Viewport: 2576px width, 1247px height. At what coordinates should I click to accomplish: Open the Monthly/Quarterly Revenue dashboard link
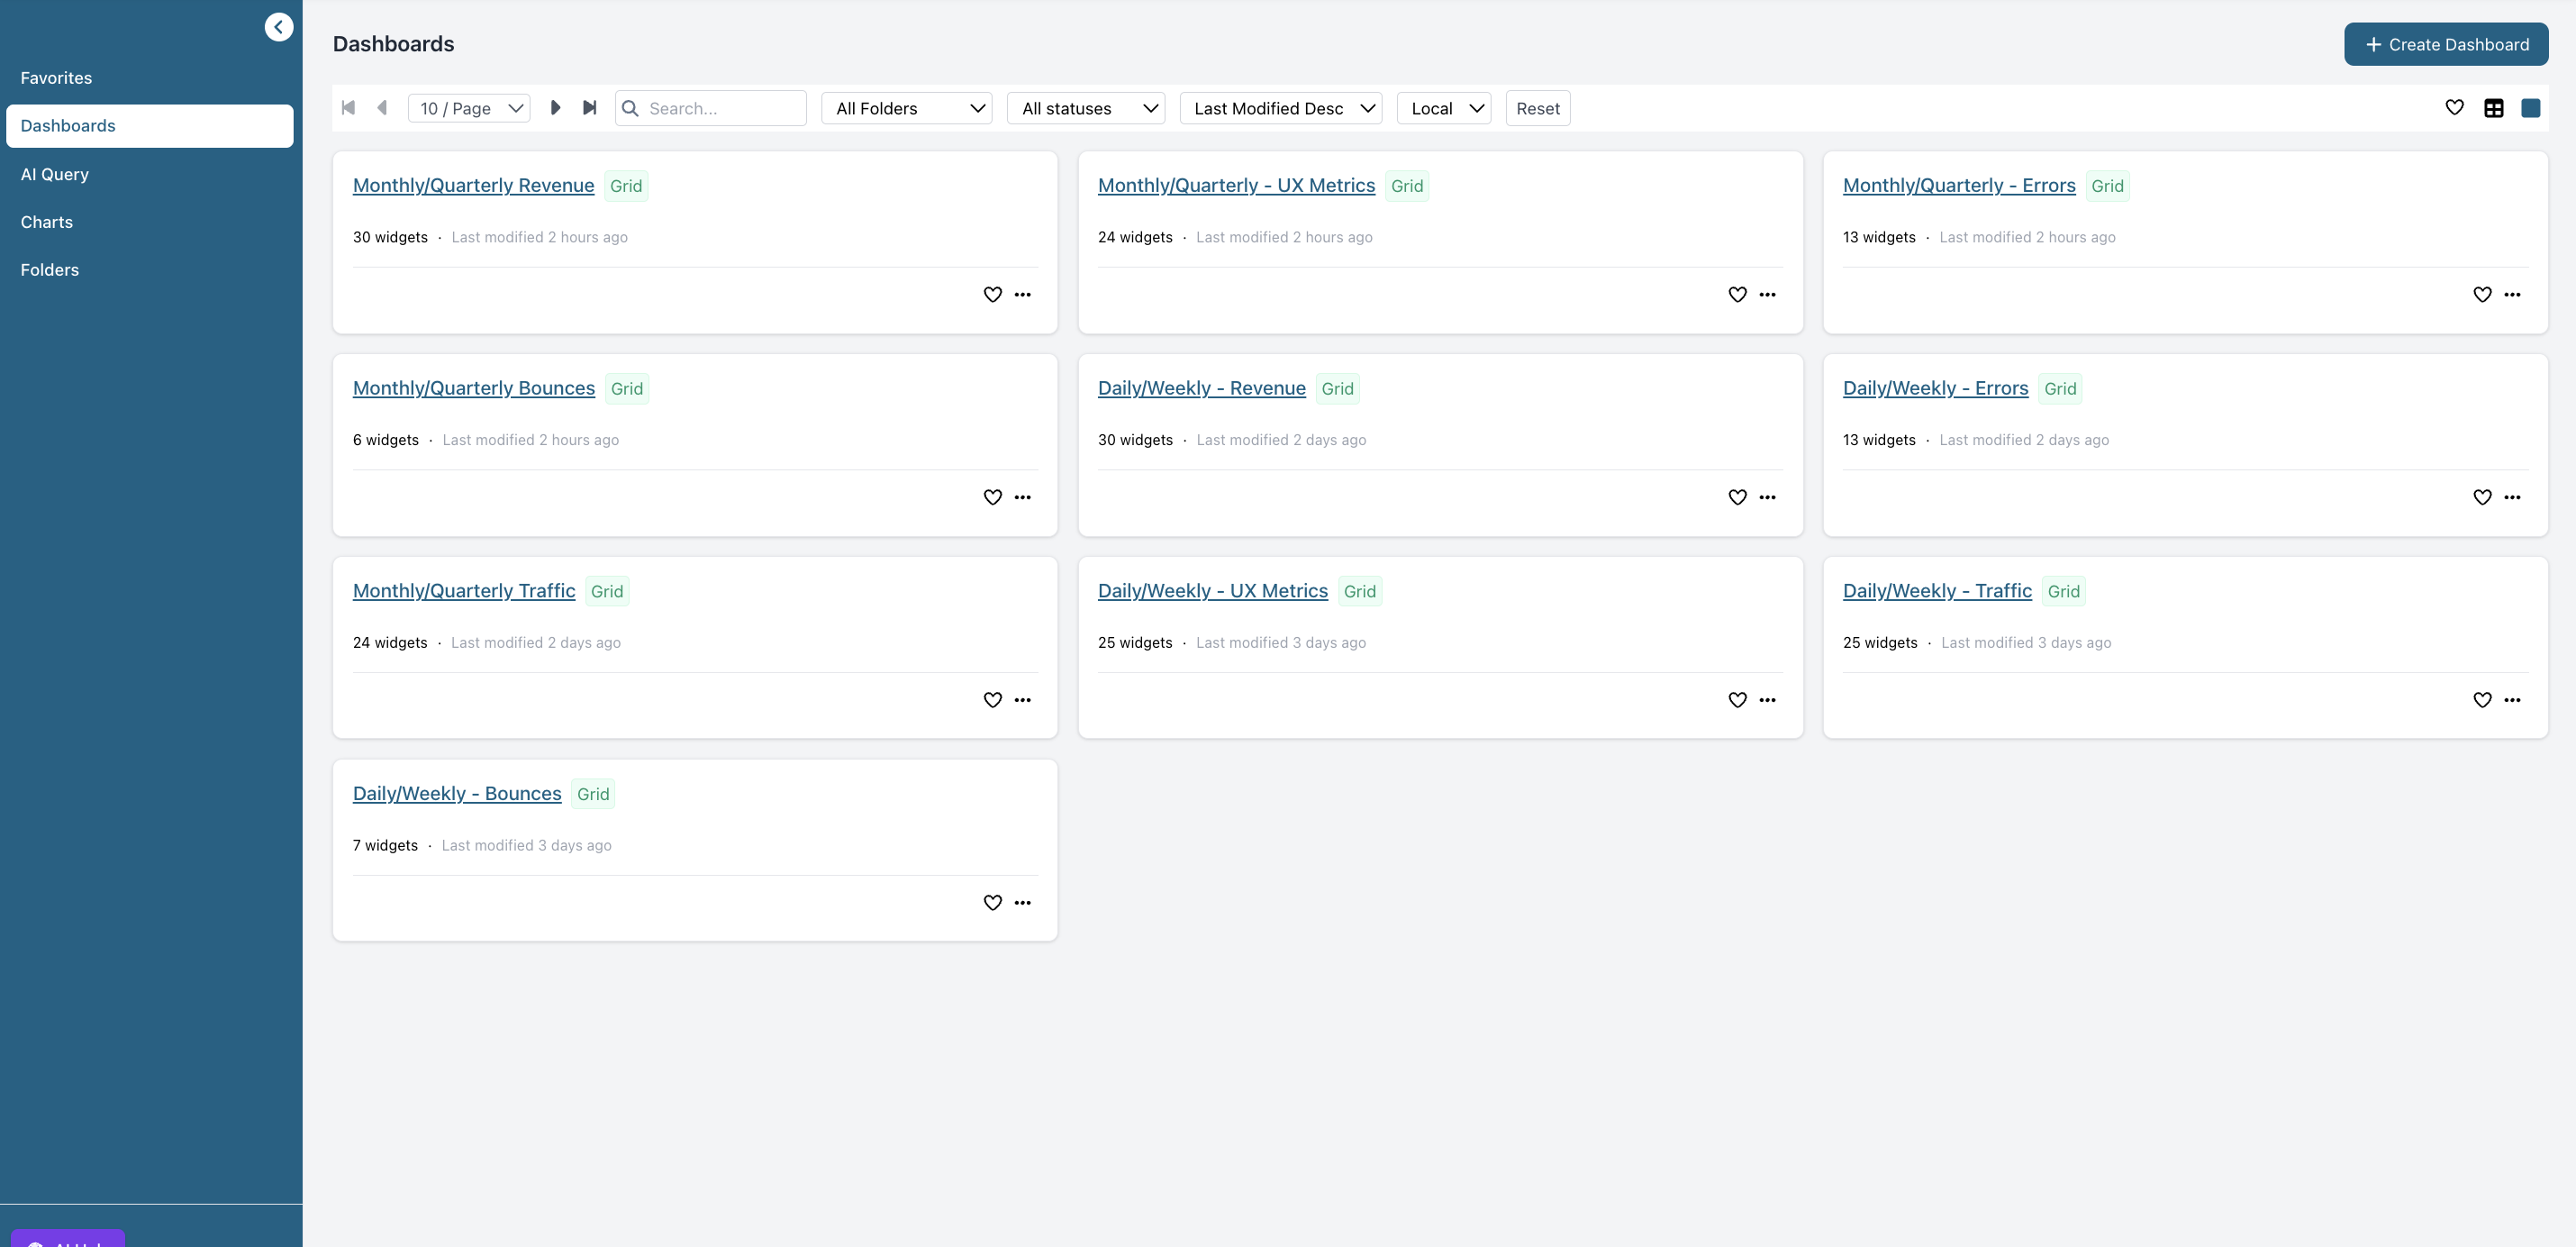[x=473, y=185]
